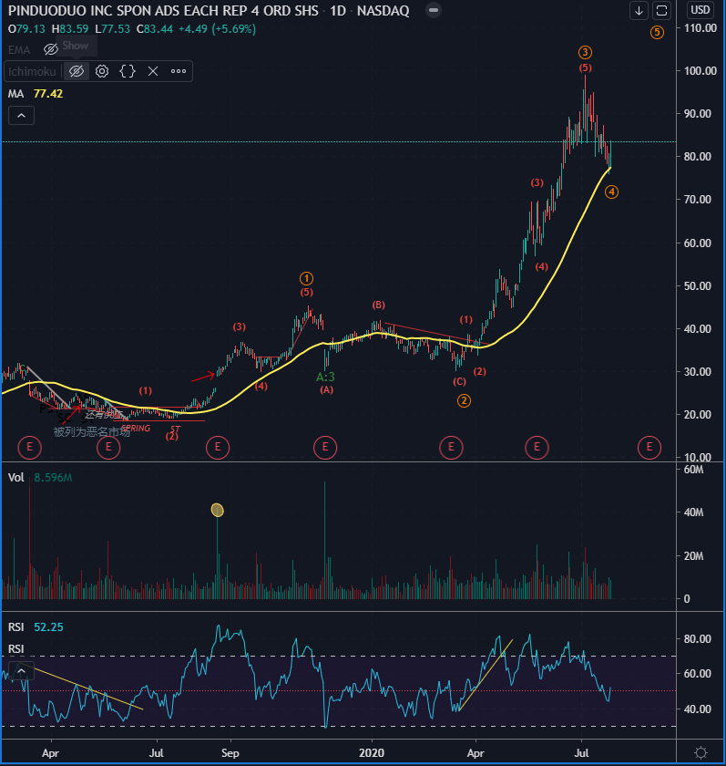Select the Chinese annotation 被列为恶名市场
The height and width of the screenshot is (766, 726).
[92, 432]
